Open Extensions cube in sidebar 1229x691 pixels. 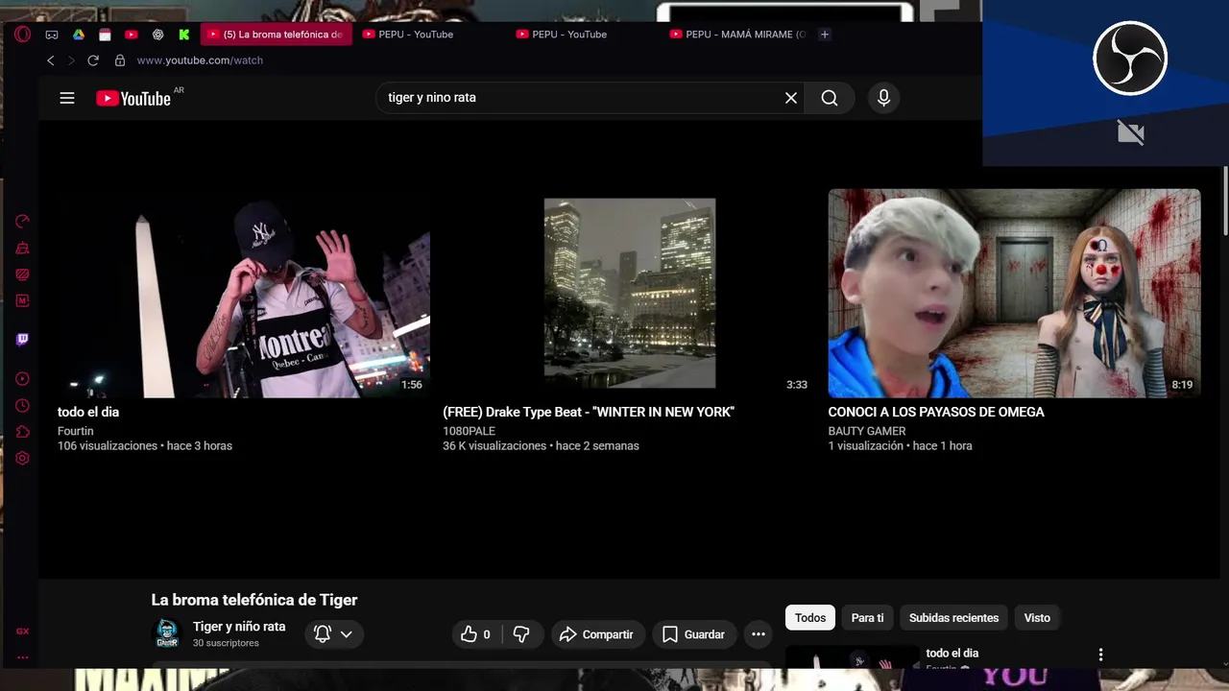[x=22, y=432]
